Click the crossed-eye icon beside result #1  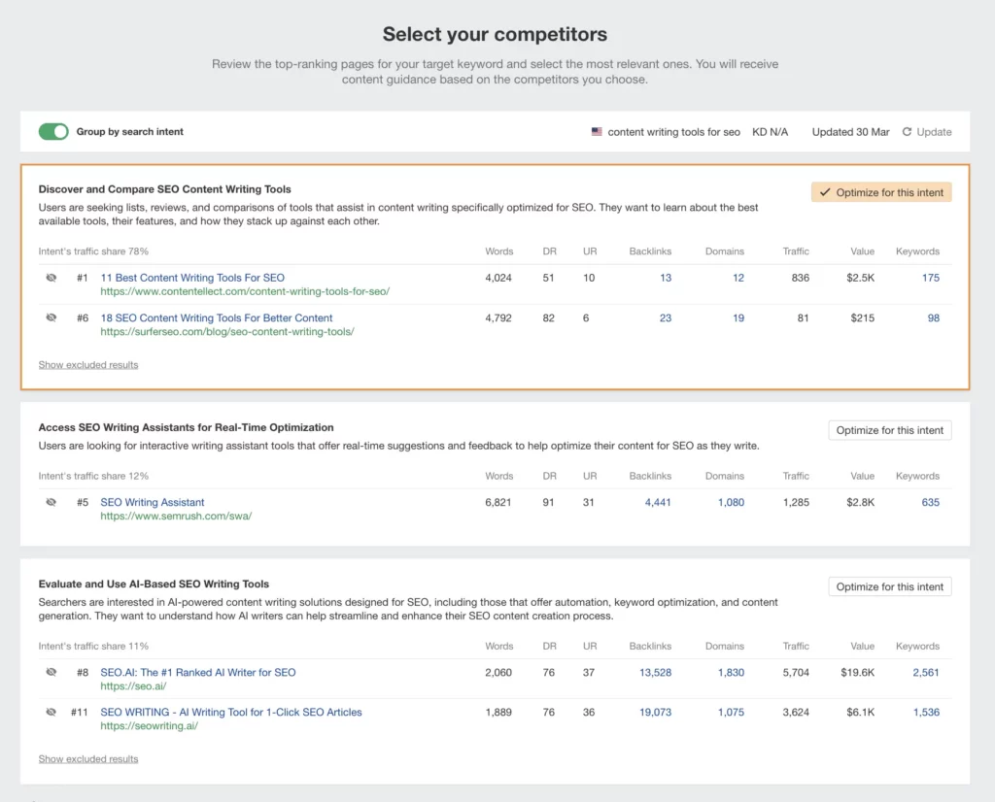[x=51, y=278]
